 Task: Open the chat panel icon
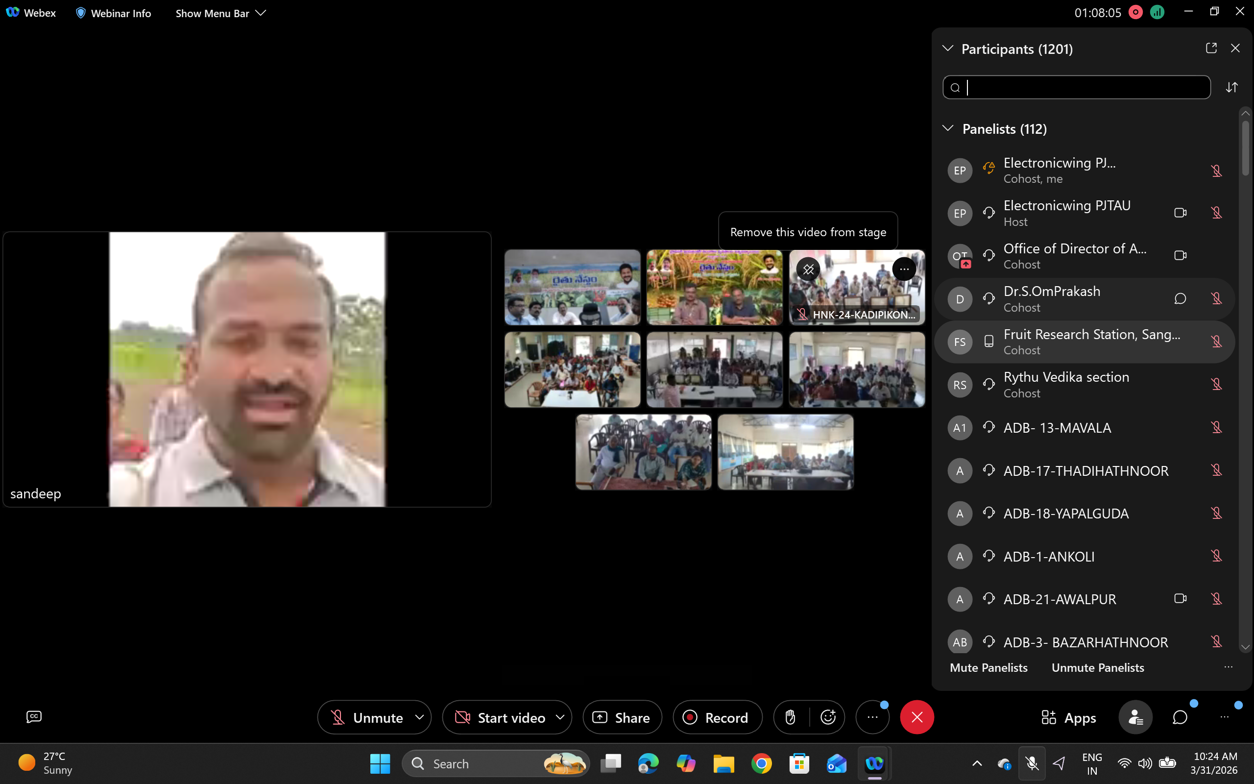1180,718
